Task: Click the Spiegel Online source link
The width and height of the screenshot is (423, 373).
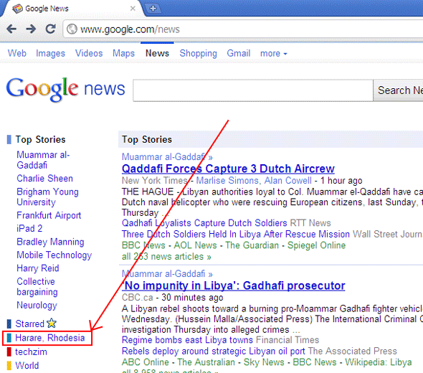Action: click(x=316, y=245)
